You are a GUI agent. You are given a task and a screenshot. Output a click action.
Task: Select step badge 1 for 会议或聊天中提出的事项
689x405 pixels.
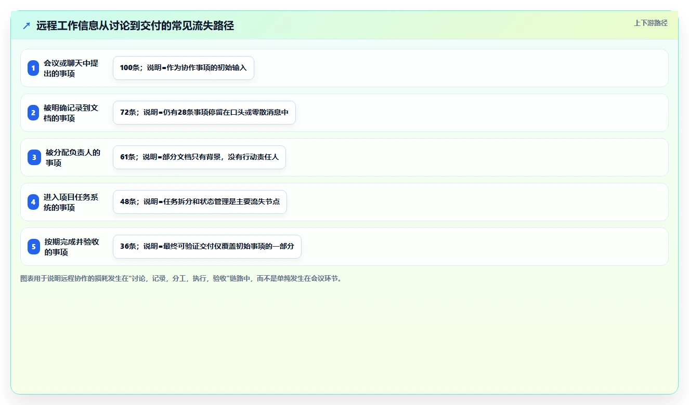coord(33,68)
